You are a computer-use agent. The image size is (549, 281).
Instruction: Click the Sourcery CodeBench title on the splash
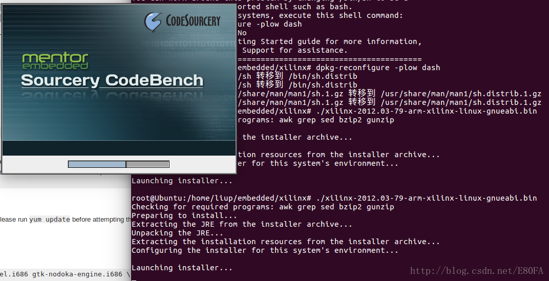112,80
